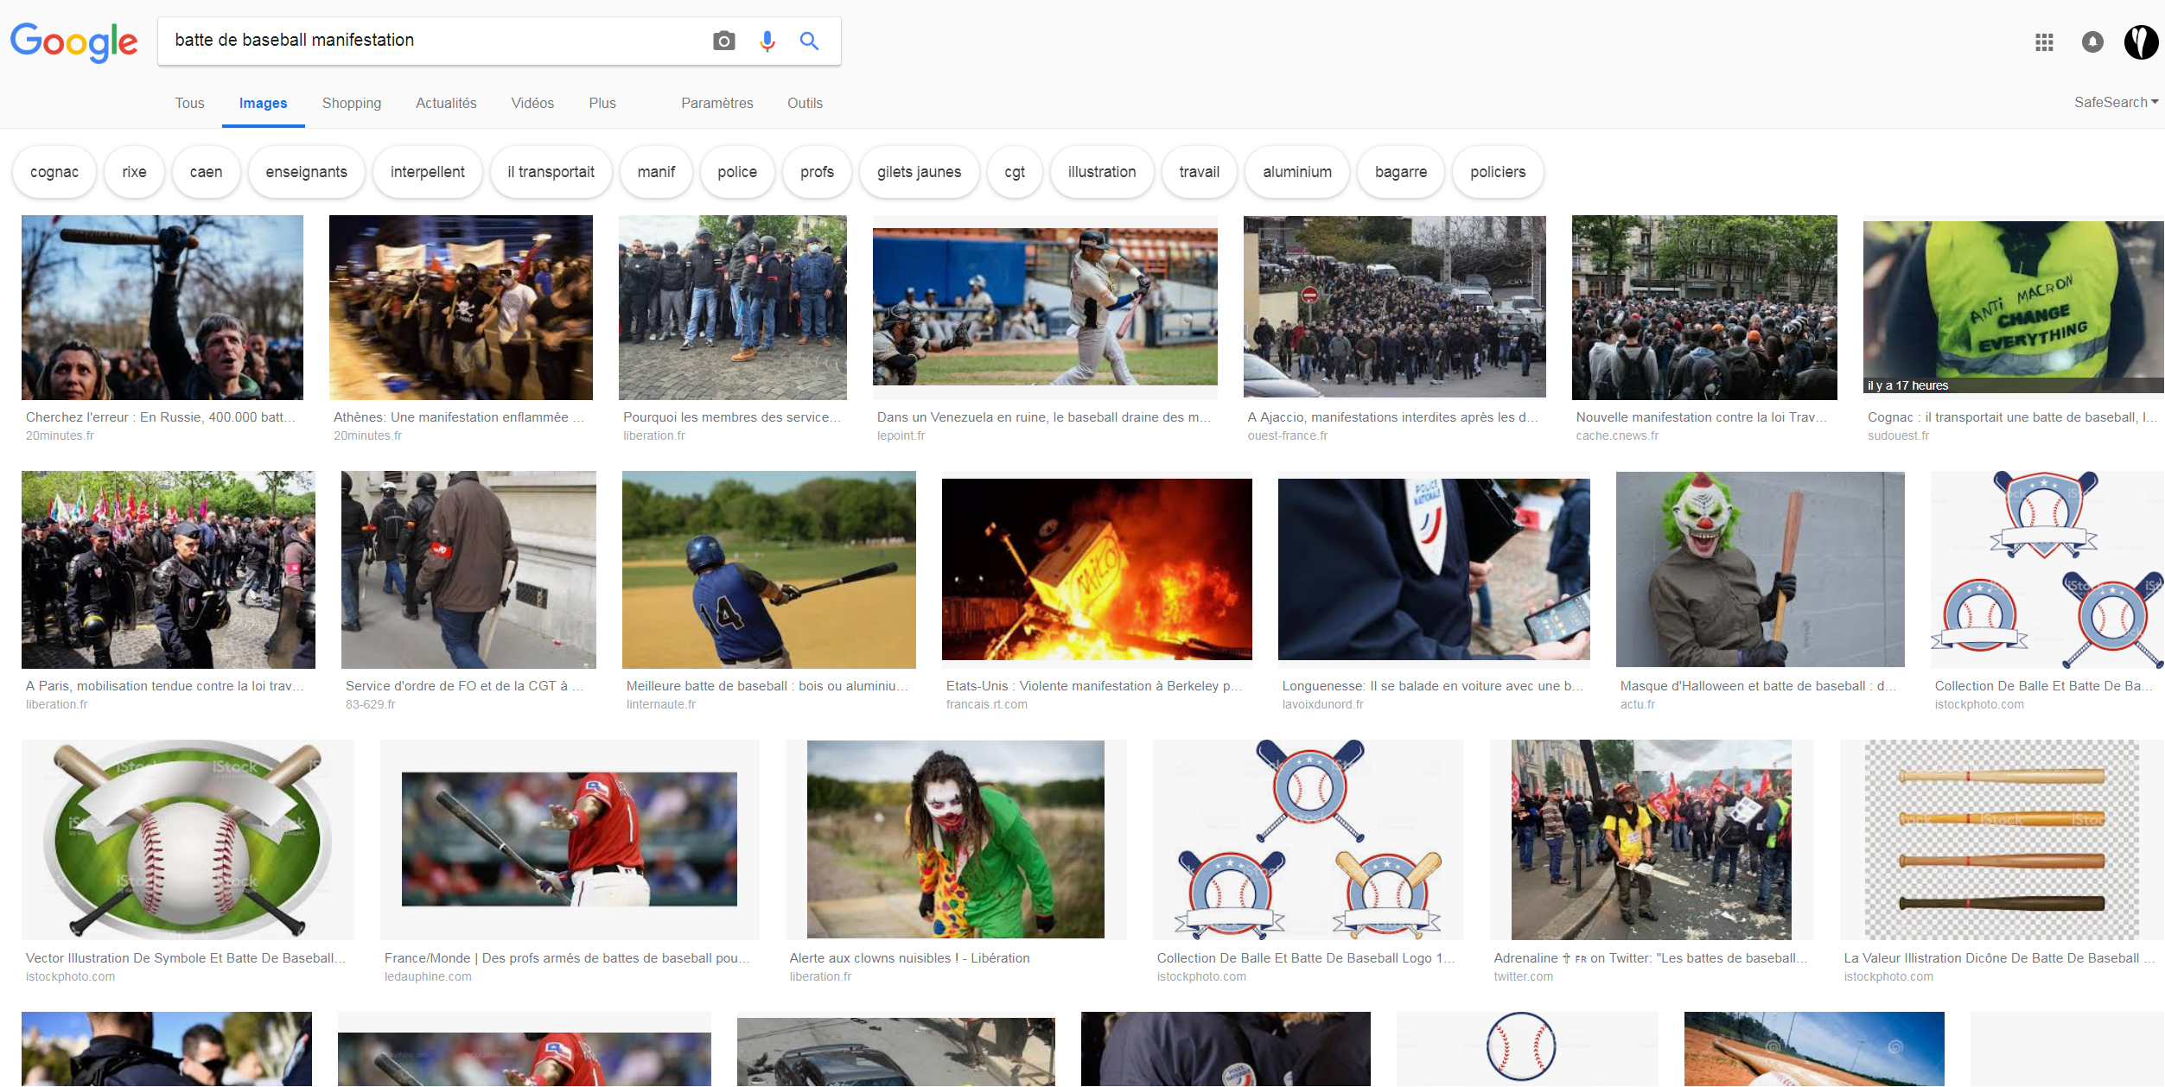Image resolution: width=2165 pixels, height=1087 pixels.
Task: Open the account profile avatar
Action: click(x=2141, y=42)
